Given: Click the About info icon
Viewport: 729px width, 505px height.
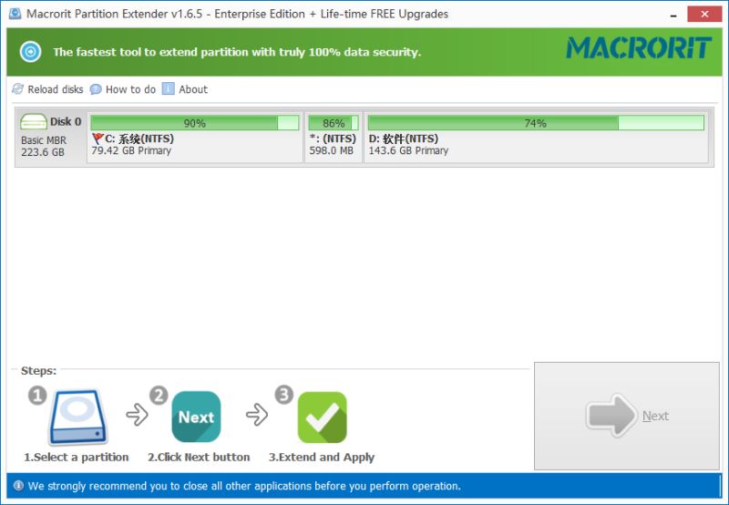Looking at the screenshot, I should tap(168, 88).
